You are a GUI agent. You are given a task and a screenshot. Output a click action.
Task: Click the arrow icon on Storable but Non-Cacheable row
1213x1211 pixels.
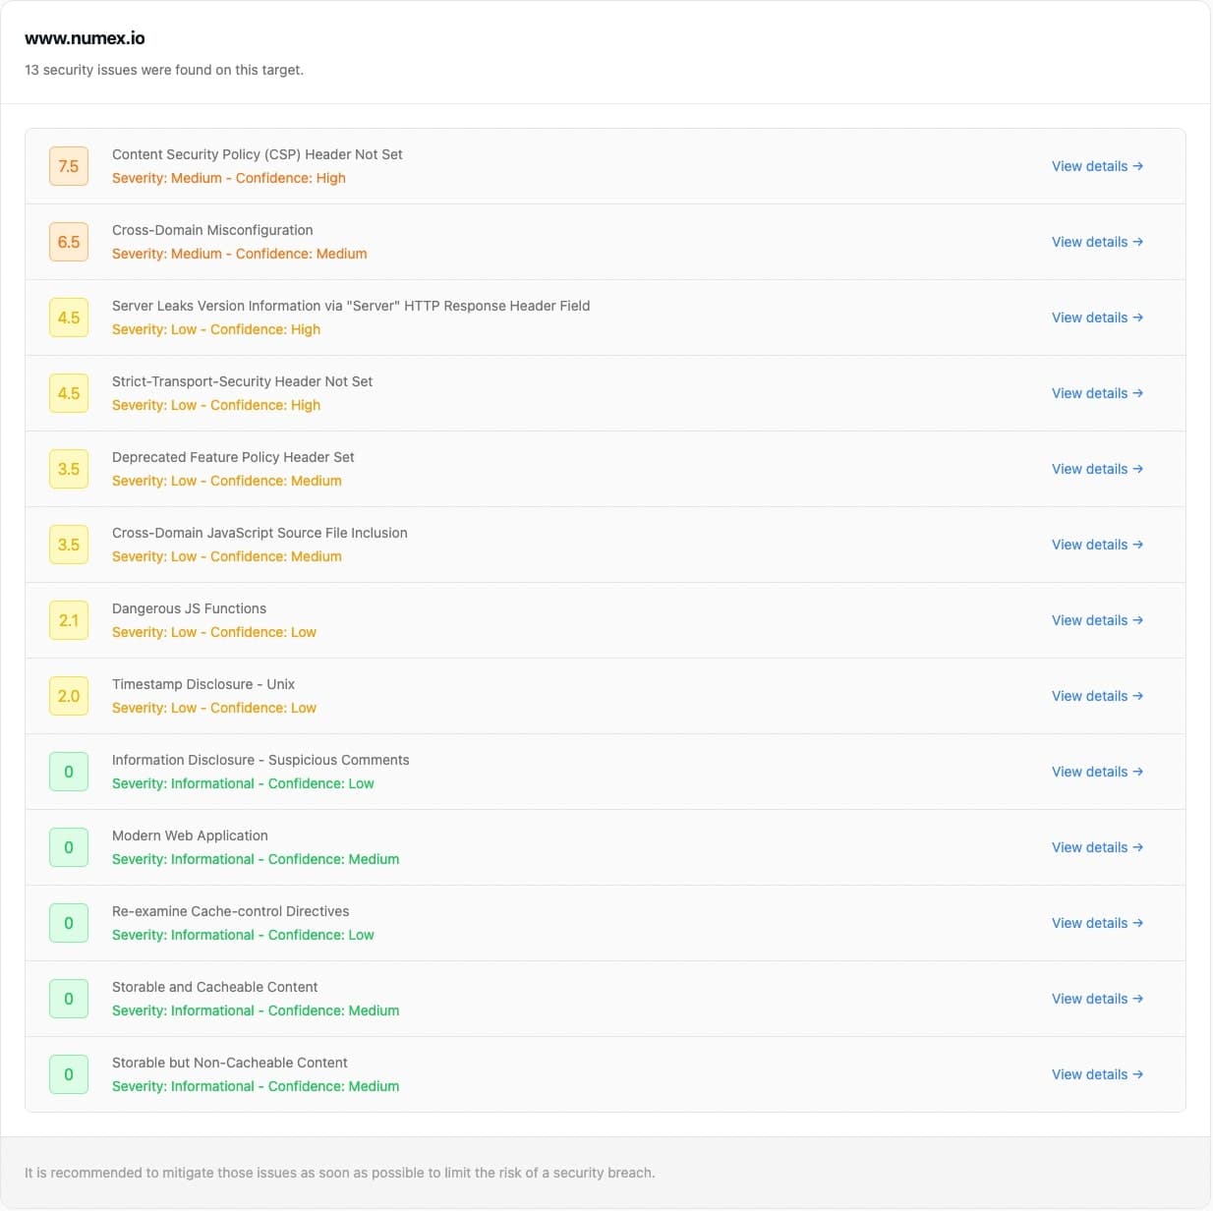1137,1074
